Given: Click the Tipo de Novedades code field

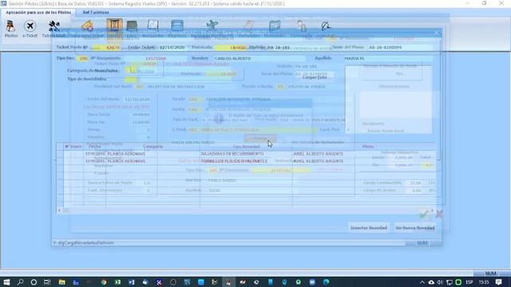Looking at the screenshot, I should point(130,79).
